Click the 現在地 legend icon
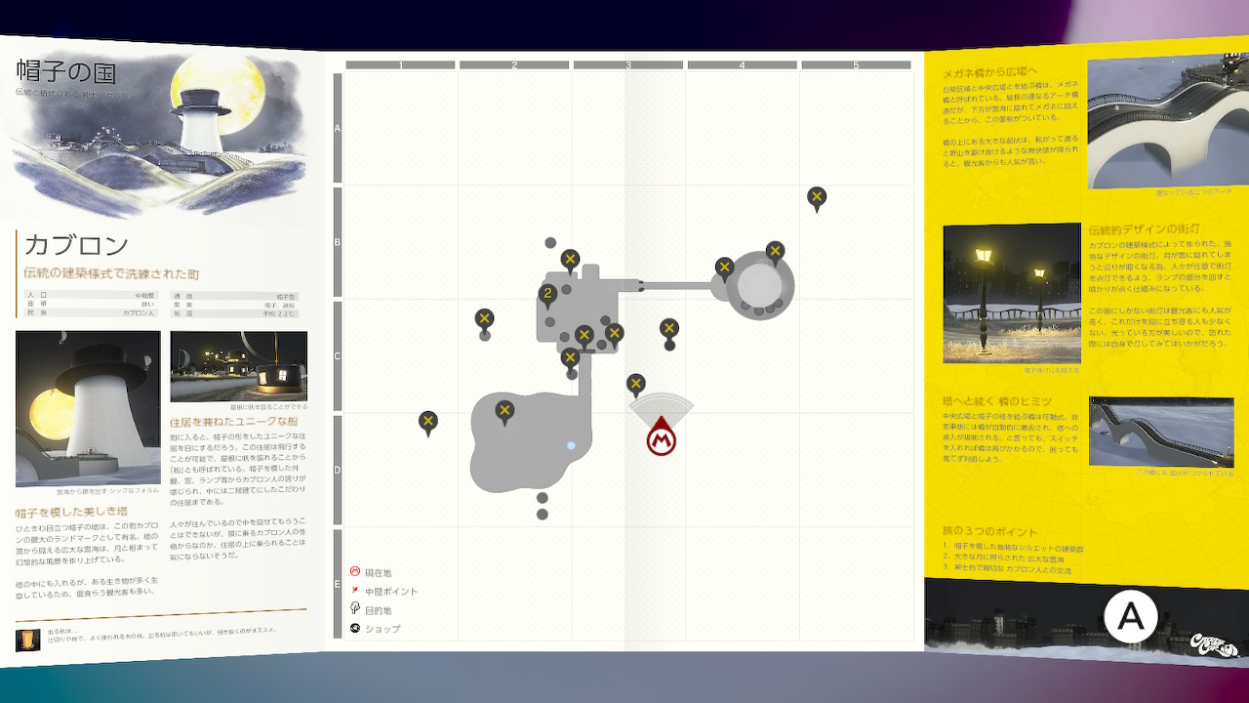This screenshot has width=1249, height=703. (x=355, y=572)
